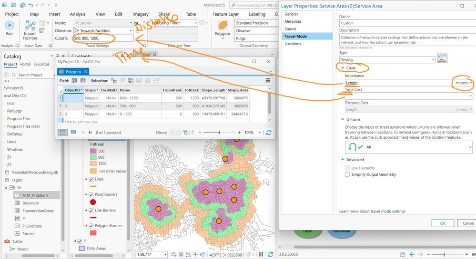The width and height of the screenshot is (476, 259).
Task: Collapse the U-Turns section
Action: (x=343, y=119)
